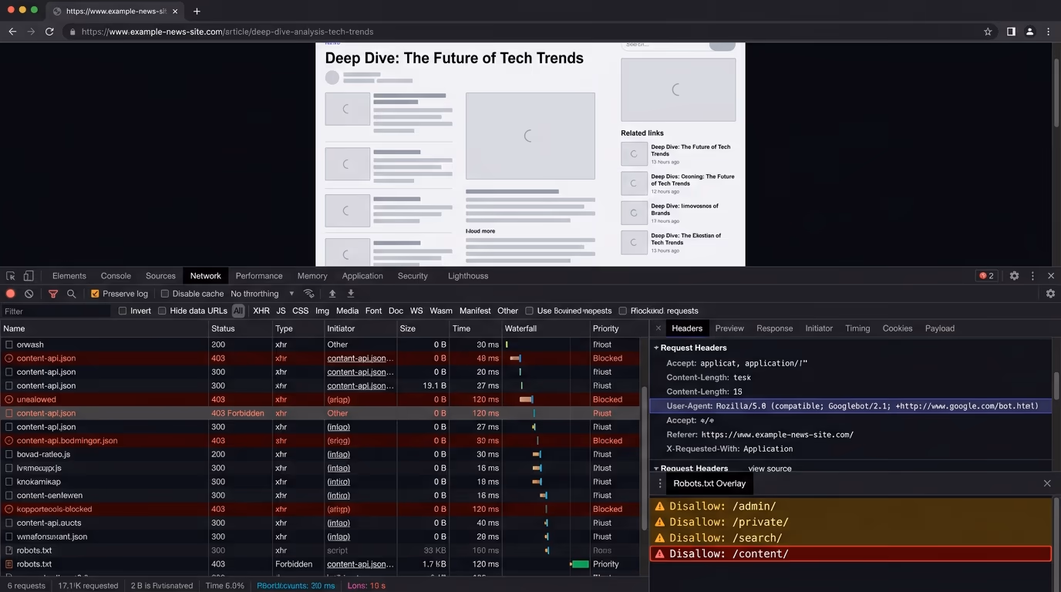Close the request details pane
This screenshot has height=592, width=1061.
[658, 328]
